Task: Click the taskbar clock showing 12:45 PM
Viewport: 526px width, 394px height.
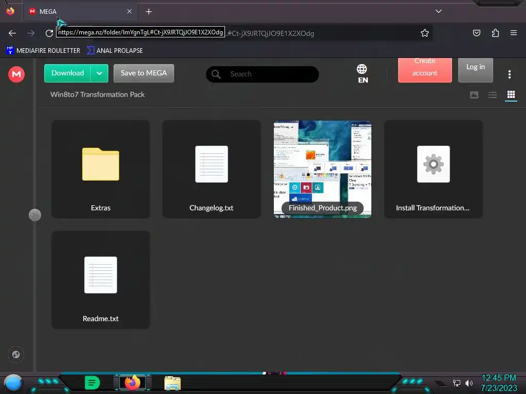Action: point(498,383)
